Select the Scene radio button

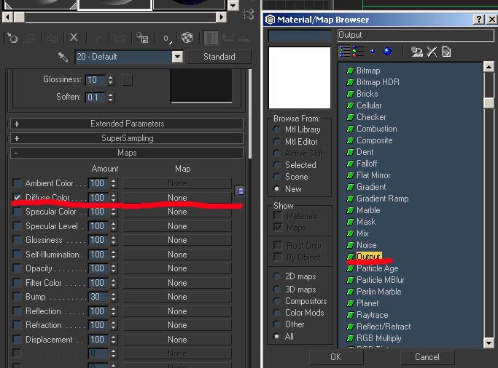[277, 177]
